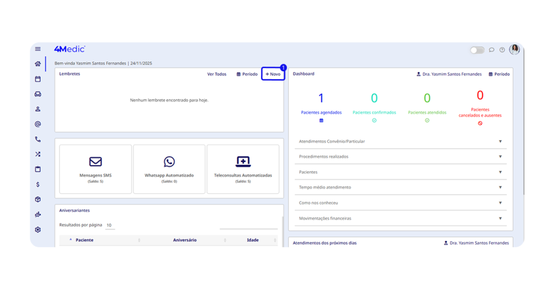Click the calendar icon in the left sidebar
Viewport: 554px width, 290px height.
click(x=38, y=79)
